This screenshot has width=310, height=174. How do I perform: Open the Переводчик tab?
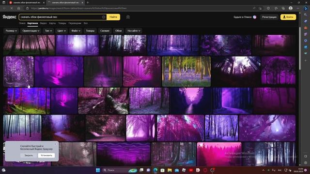tap(75, 23)
